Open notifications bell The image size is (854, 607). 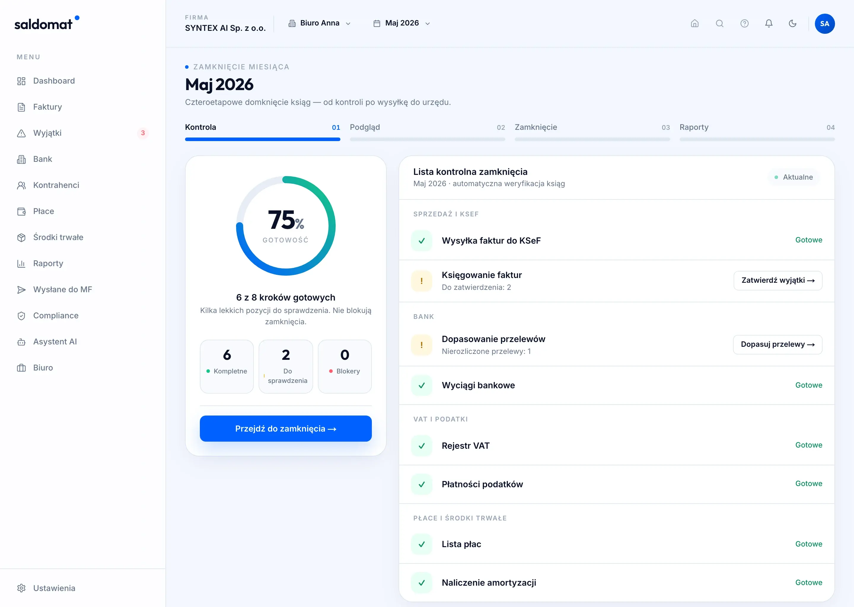pos(769,23)
